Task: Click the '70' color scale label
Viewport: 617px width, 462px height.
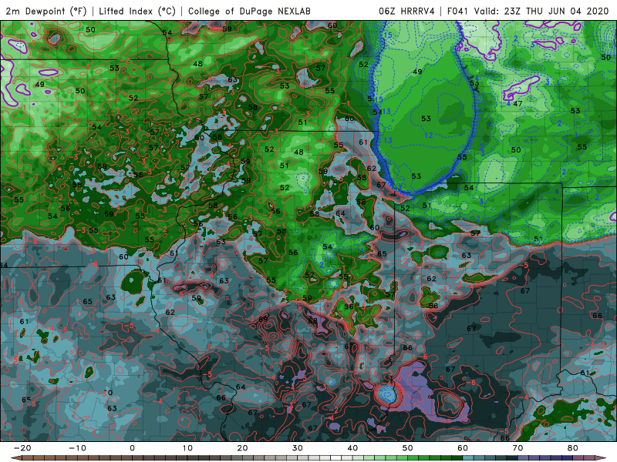Action: click(x=518, y=448)
